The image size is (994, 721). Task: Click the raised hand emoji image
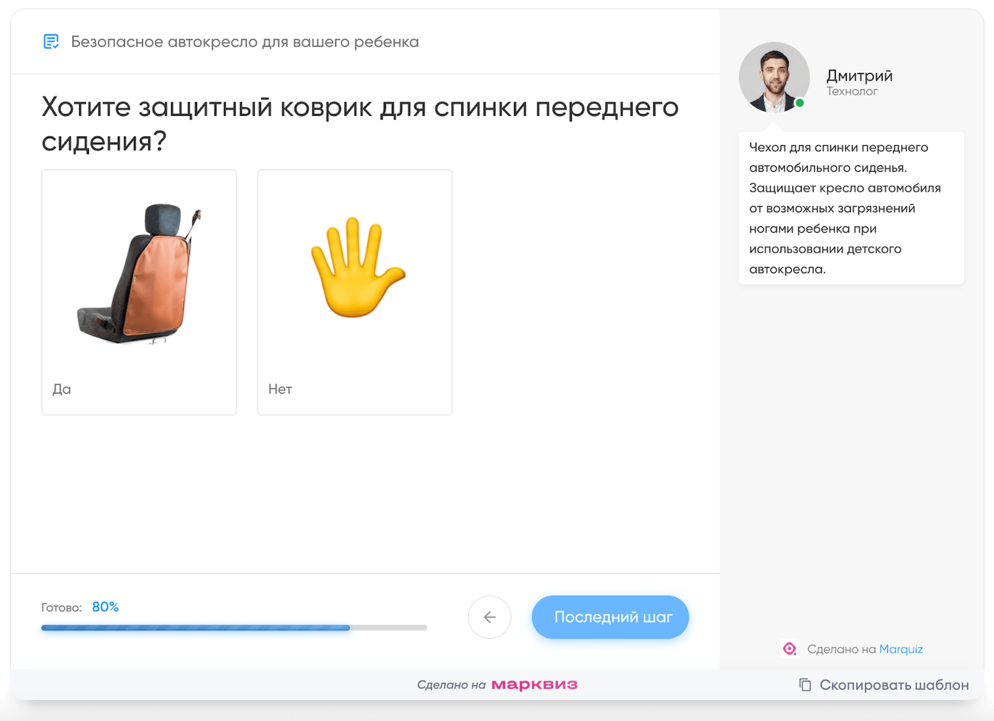click(x=357, y=267)
